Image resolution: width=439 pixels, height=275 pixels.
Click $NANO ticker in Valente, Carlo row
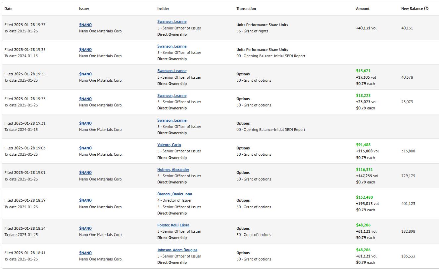point(85,148)
